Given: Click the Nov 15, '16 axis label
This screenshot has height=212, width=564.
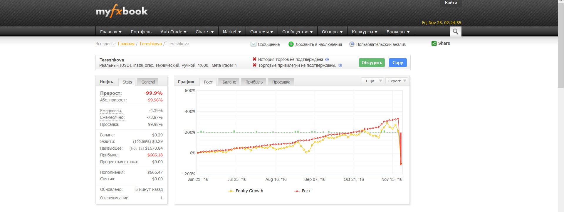Looking at the screenshot, I should [x=392, y=179].
